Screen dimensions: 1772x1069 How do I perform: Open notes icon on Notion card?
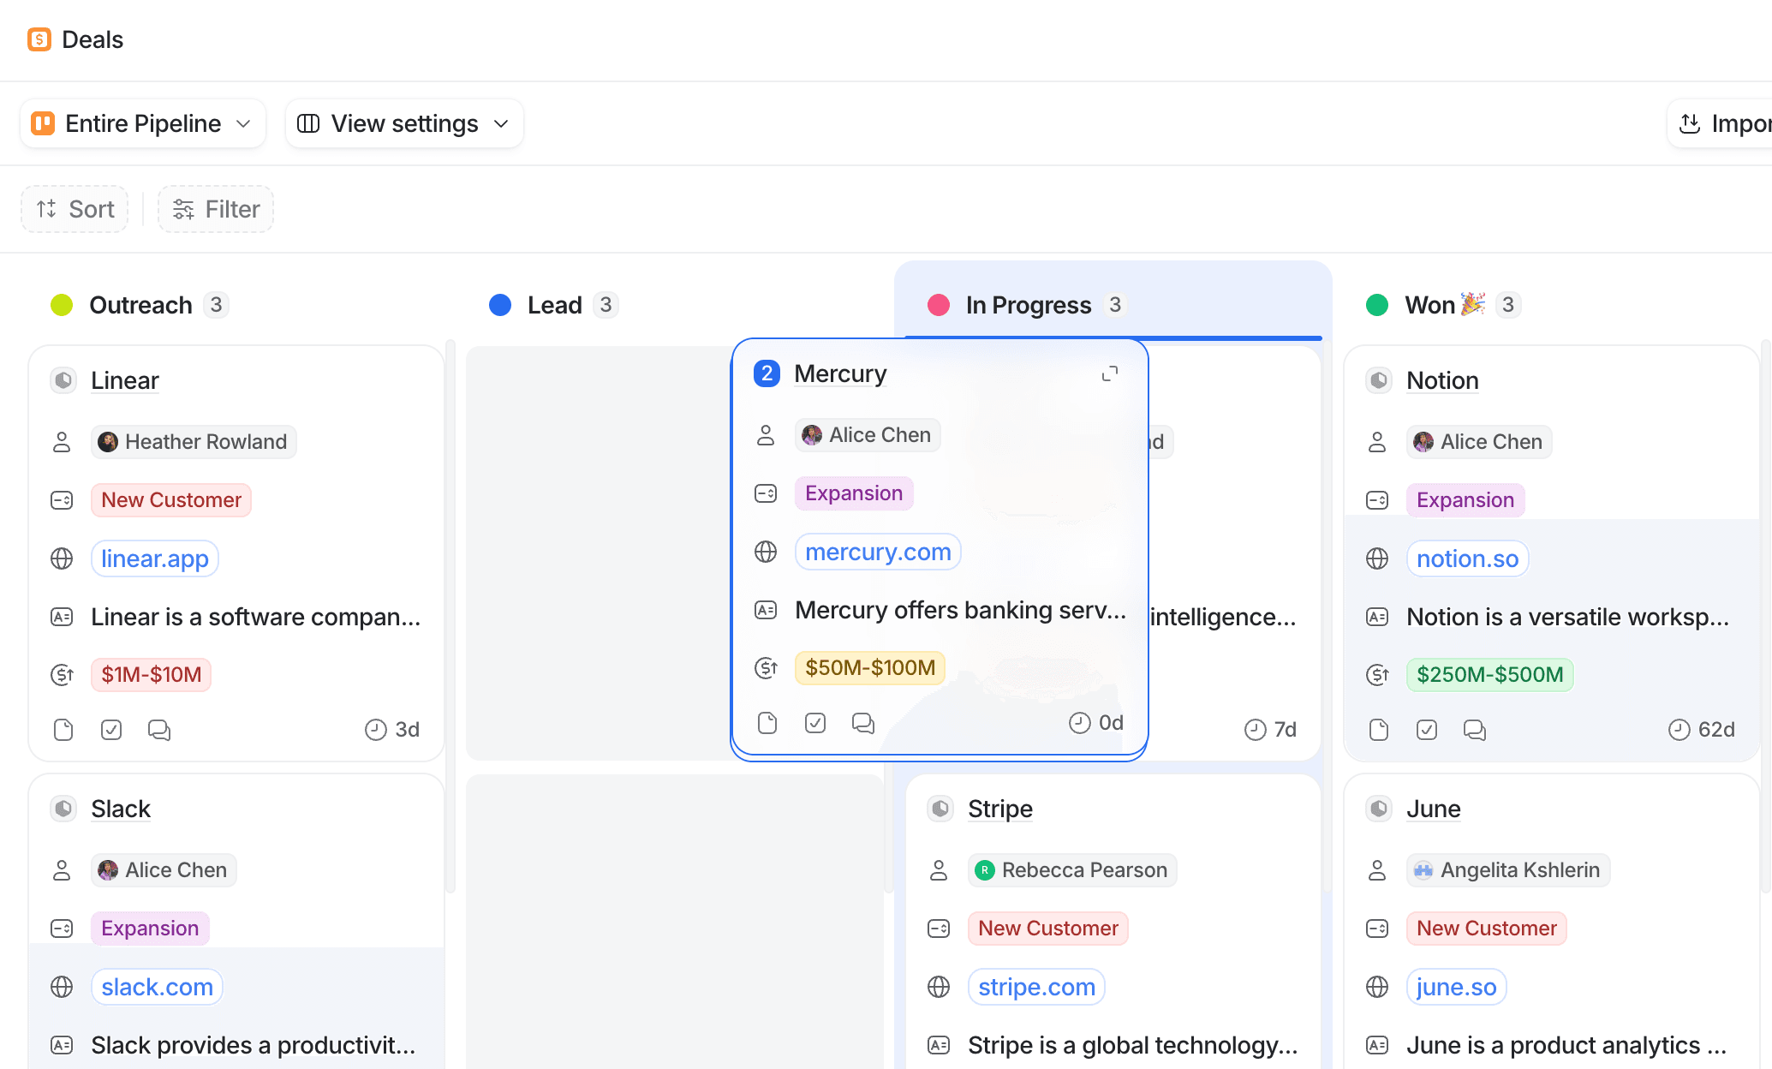coord(1379,730)
